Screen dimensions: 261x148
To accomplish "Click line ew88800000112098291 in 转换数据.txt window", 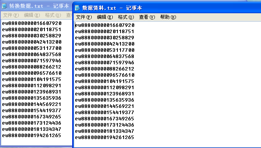I will [x=32, y=86].
